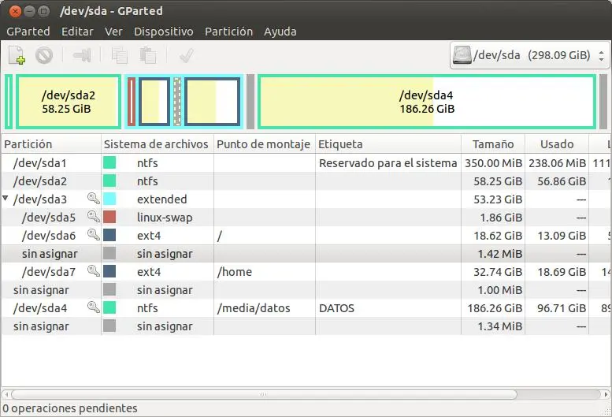This screenshot has width=612, height=417.
Task: Click the hard disk icon in device selector
Action: coord(462,55)
